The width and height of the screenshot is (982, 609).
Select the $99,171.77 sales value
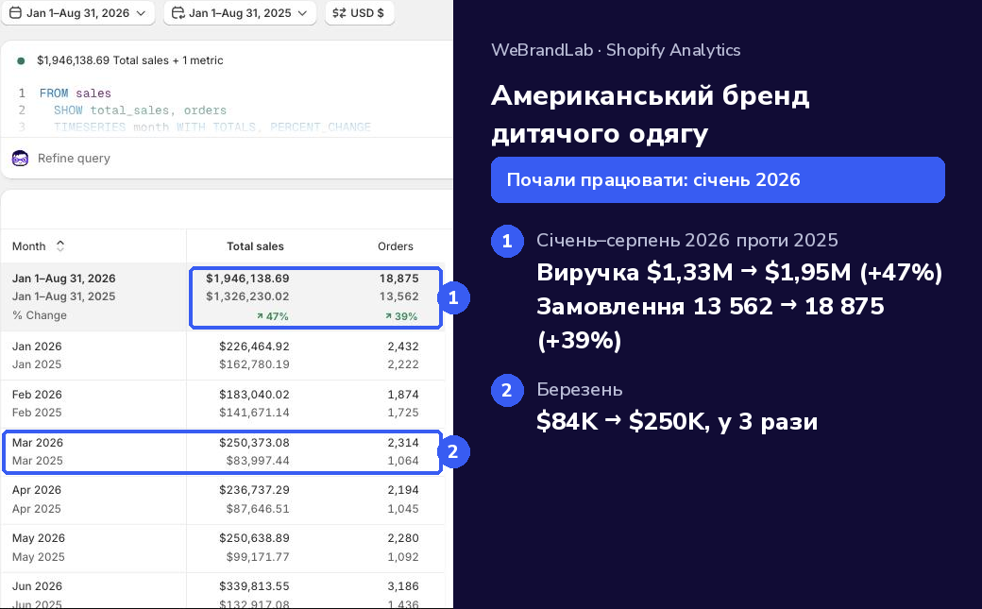pos(258,556)
